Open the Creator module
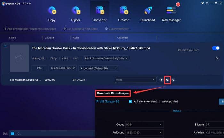 click(124, 14)
